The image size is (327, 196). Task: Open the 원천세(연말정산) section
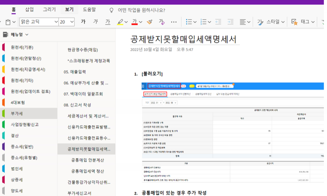[x=29, y=58]
